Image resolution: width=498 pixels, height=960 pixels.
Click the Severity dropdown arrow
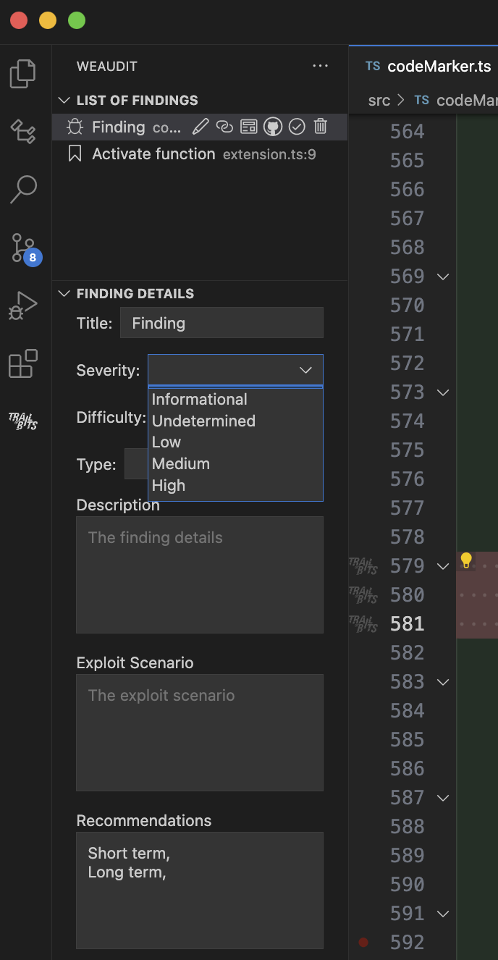pyautogui.click(x=305, y=370)
